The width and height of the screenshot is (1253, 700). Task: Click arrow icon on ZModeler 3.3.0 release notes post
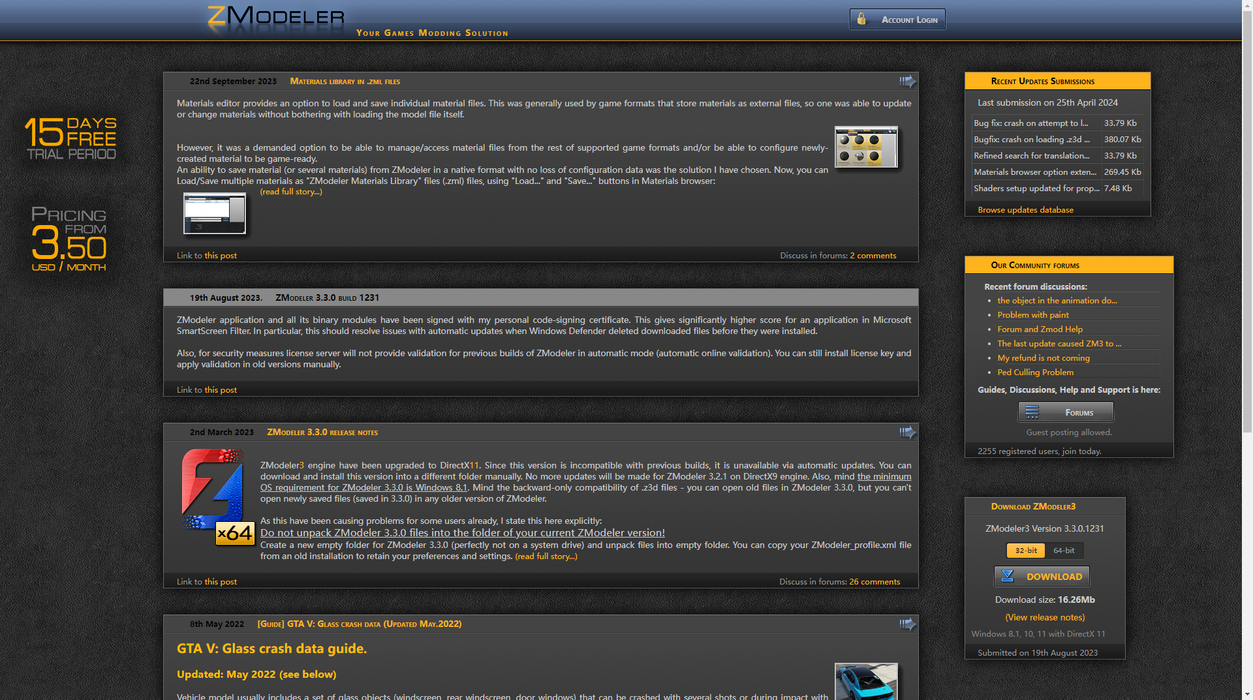pyautogui.click(x=907, y=432)
